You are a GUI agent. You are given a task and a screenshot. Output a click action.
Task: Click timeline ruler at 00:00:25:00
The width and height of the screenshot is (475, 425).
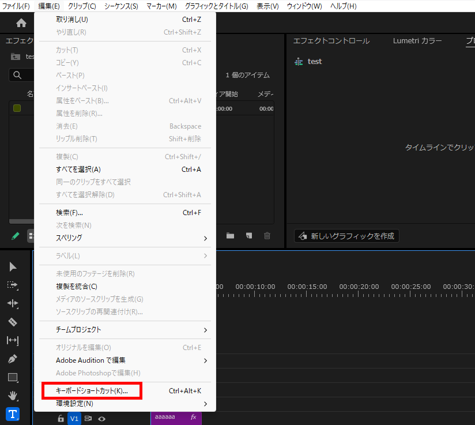(410, 287)
